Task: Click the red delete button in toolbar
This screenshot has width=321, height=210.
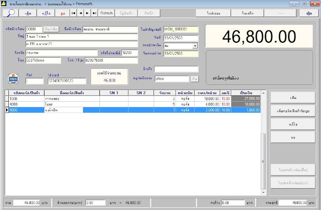Action: pos(62,13)
